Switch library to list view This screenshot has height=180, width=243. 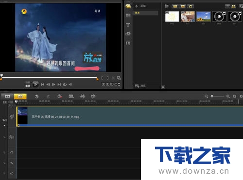pos(227,6)
